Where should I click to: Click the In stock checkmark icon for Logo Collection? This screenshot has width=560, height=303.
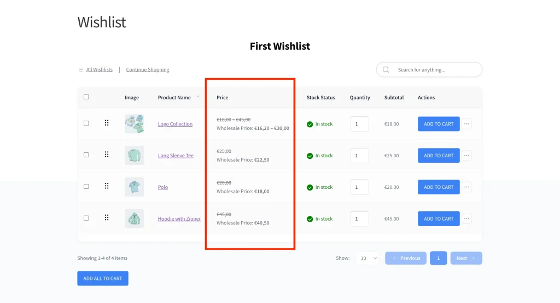[x=310, y=124]
